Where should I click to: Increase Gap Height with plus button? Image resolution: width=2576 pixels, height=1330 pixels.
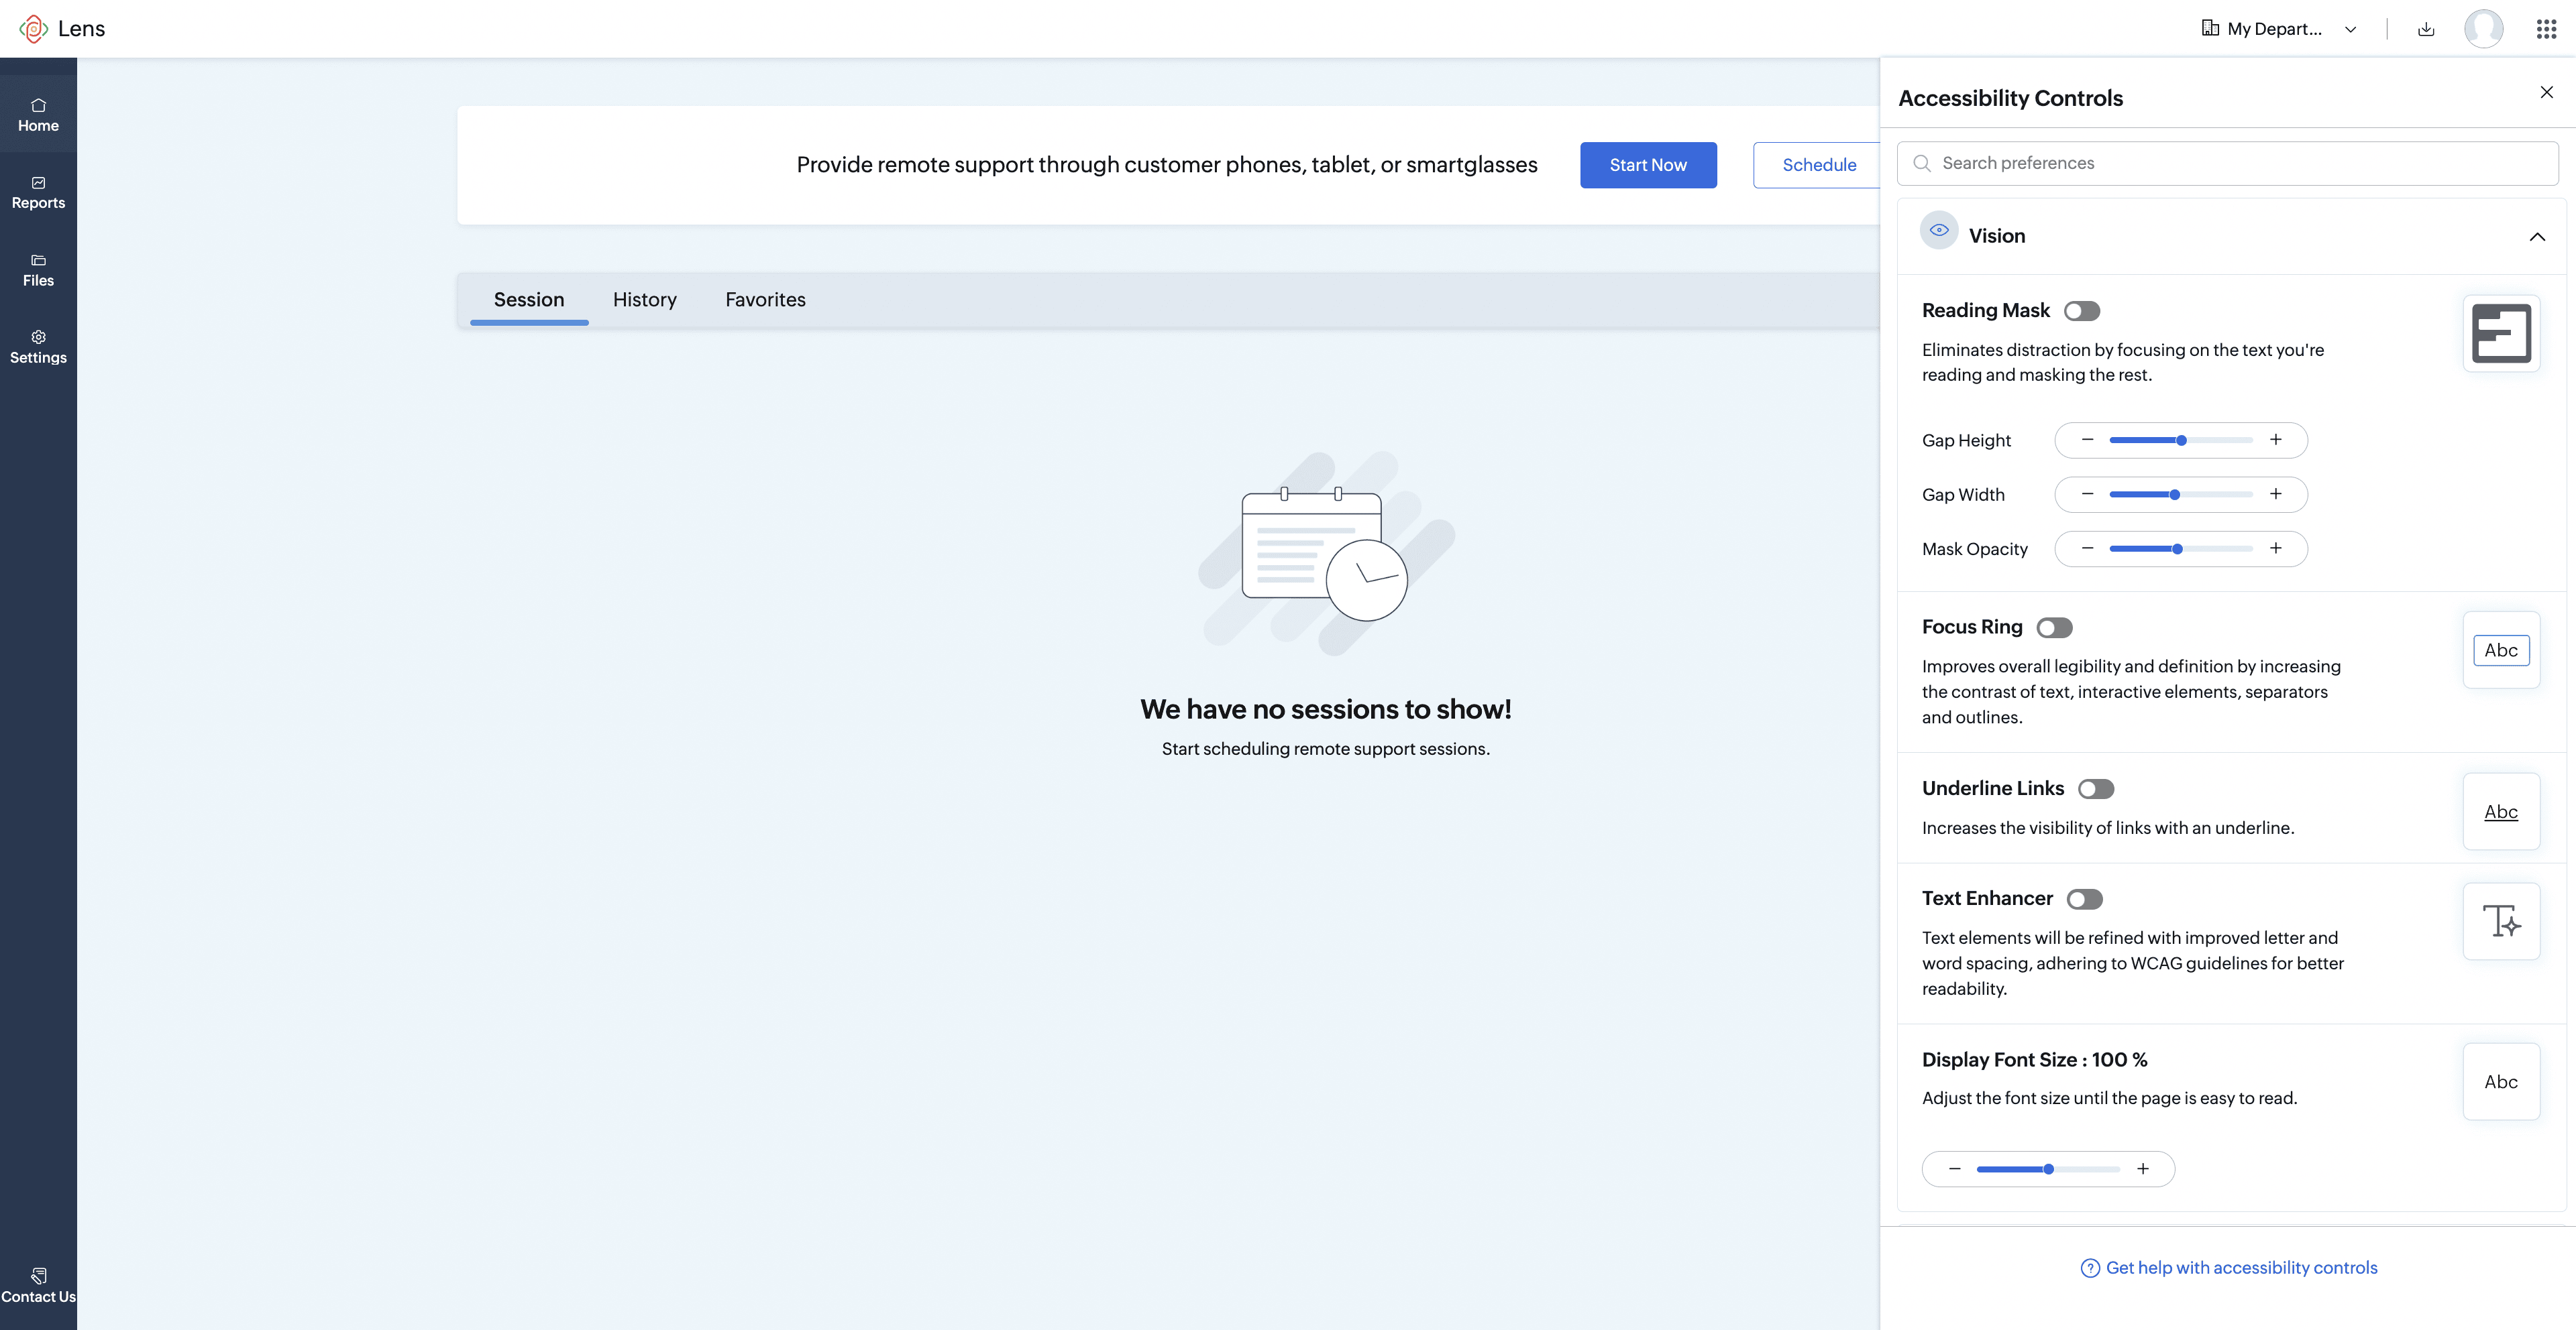(x=2276, y=440)
